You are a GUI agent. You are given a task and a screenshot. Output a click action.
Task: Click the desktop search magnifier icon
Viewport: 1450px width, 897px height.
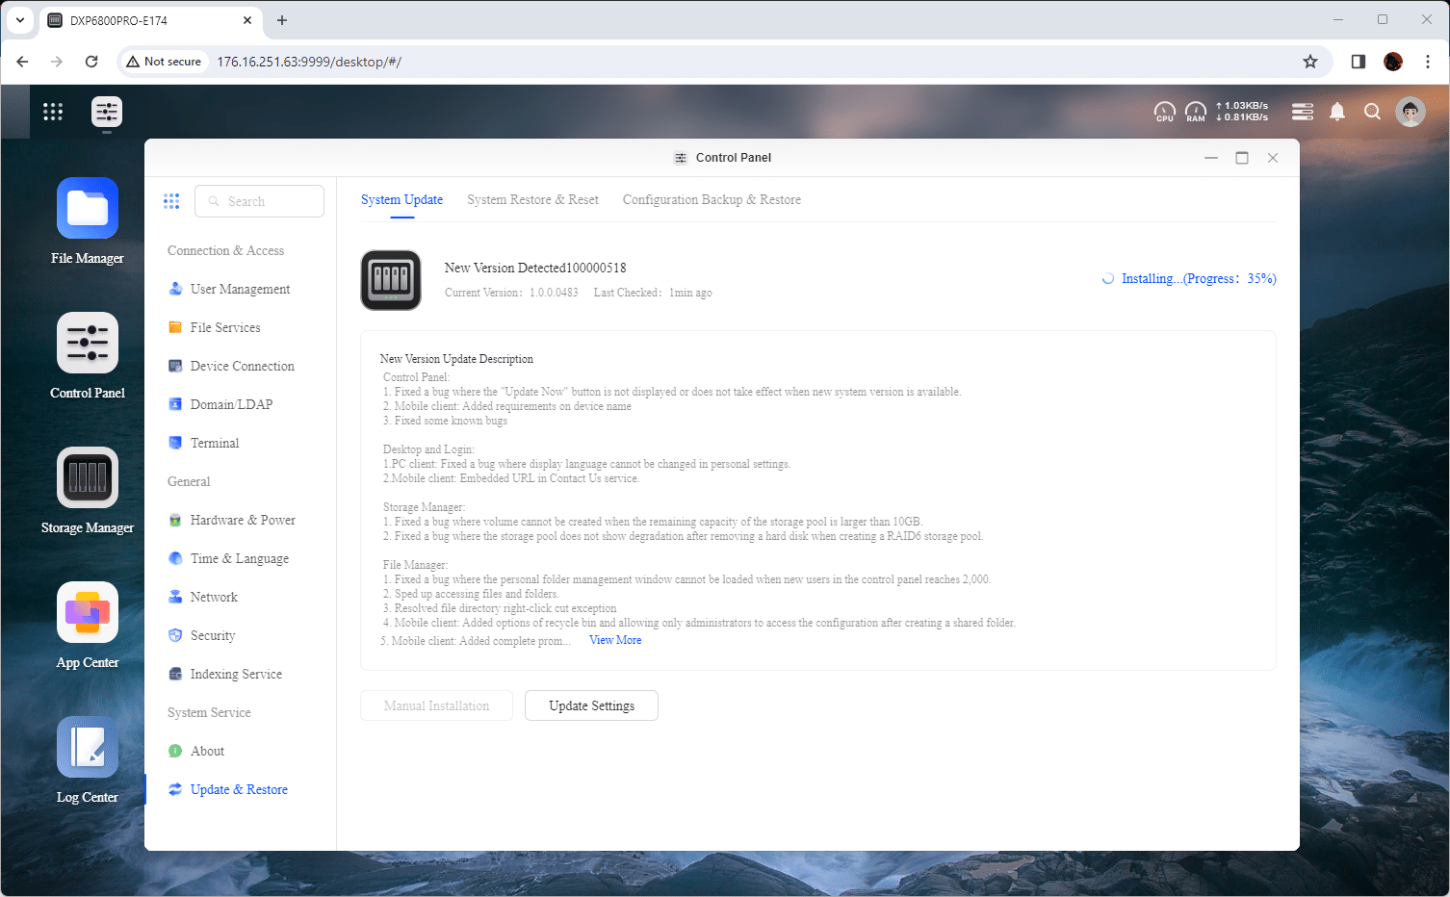tap(1373, 112)
